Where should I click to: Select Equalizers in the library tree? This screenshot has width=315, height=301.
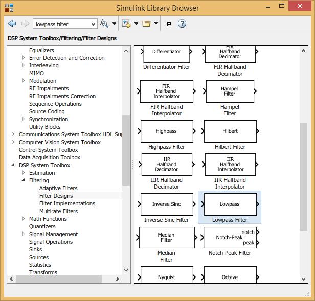(41, 50)
